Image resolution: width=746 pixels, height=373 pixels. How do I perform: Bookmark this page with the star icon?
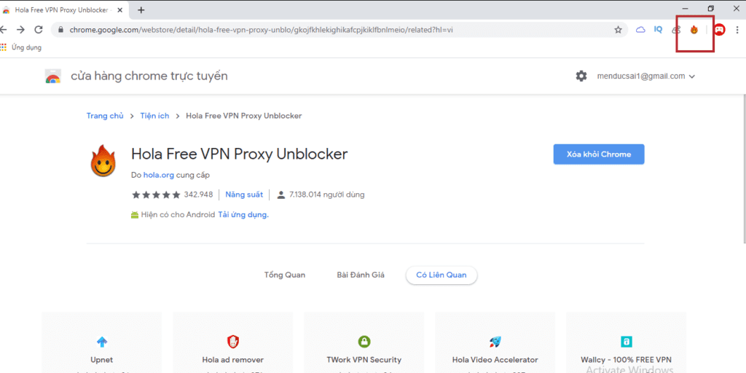point(618,30)
